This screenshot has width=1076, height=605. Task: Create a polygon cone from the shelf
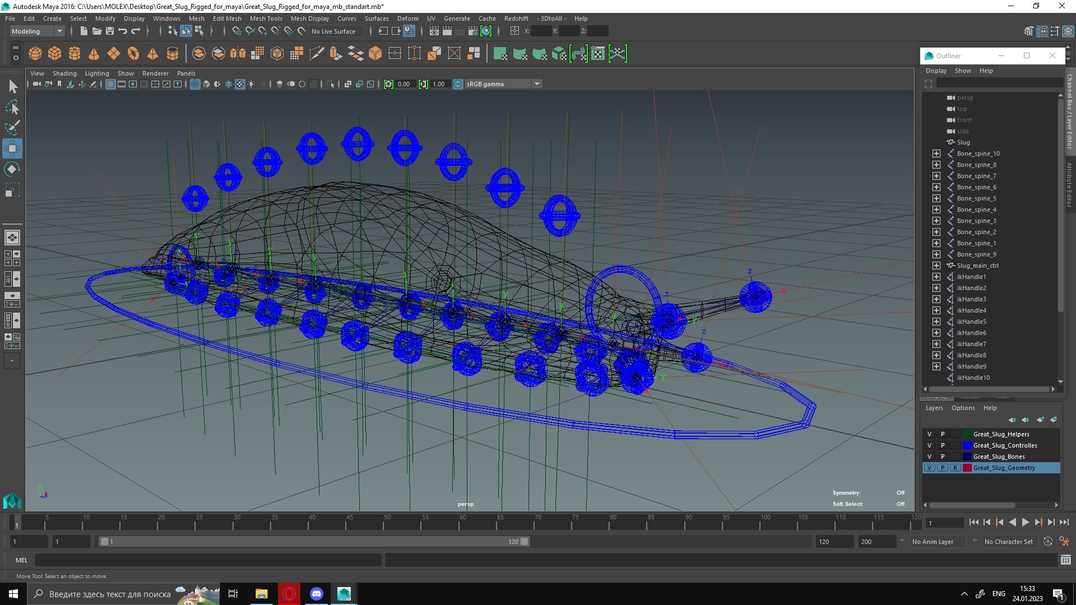94,53
